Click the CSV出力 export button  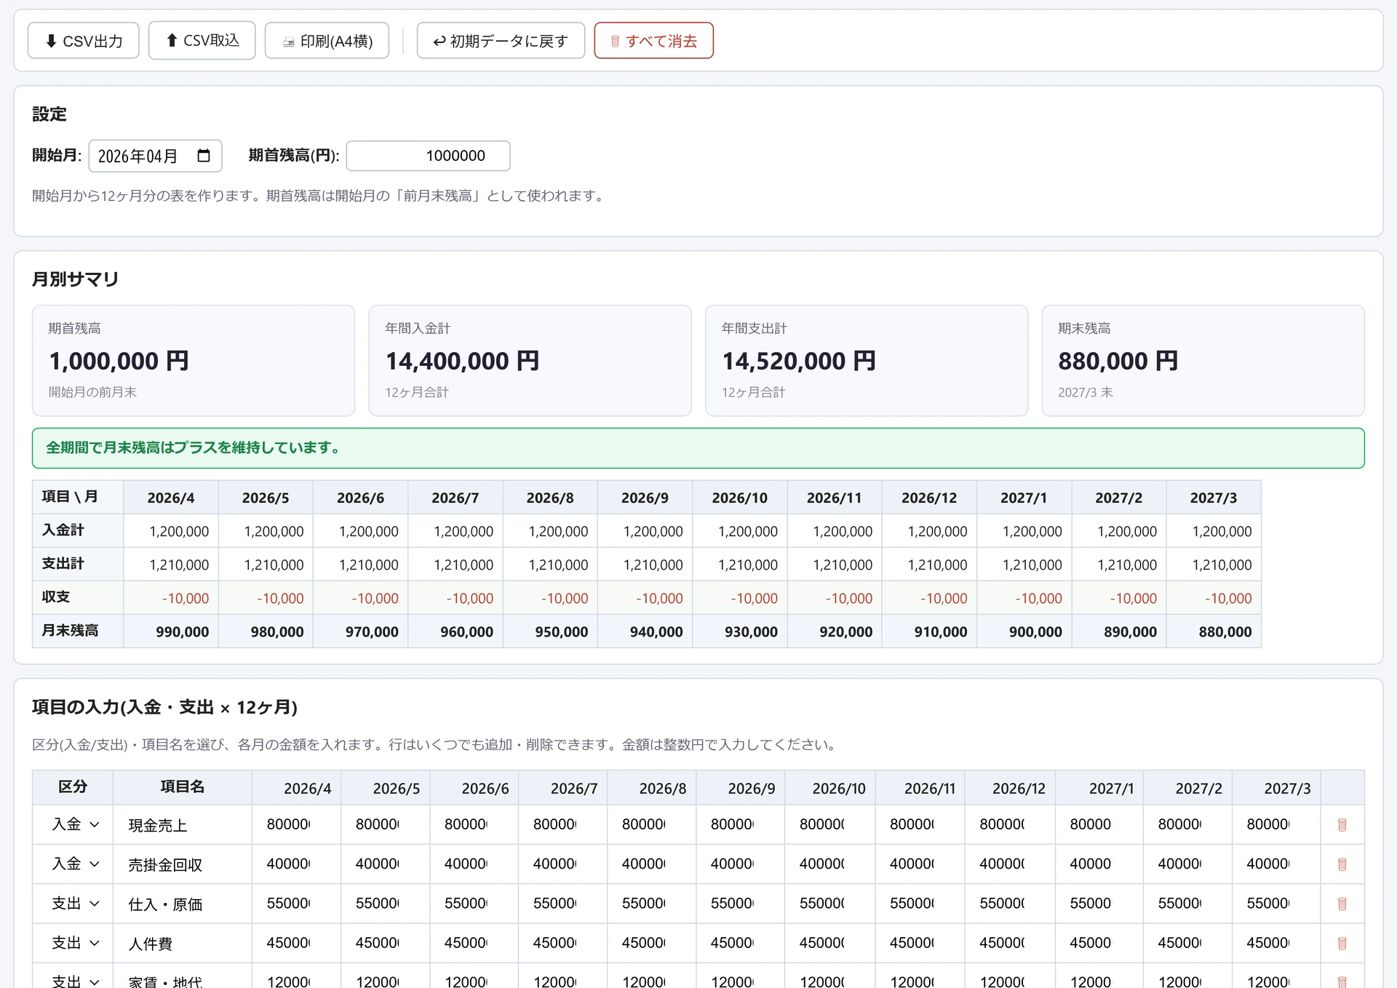(x=83, y=41)
